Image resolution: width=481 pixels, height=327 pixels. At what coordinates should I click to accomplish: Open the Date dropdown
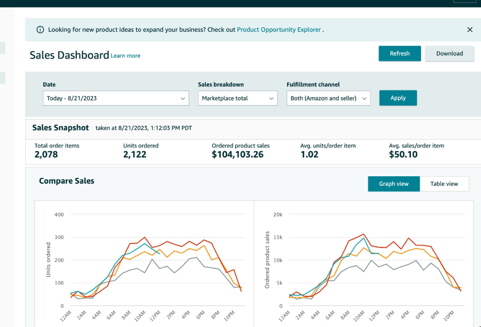(x=116, y=98)
